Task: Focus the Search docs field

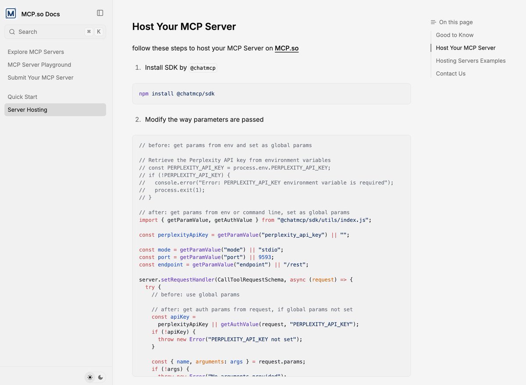Action: point(55,32)
